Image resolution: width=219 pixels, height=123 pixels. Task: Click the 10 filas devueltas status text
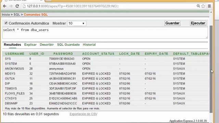coord(31,114)
